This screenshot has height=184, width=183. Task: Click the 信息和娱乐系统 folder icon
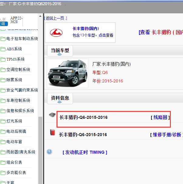[3, 111]
